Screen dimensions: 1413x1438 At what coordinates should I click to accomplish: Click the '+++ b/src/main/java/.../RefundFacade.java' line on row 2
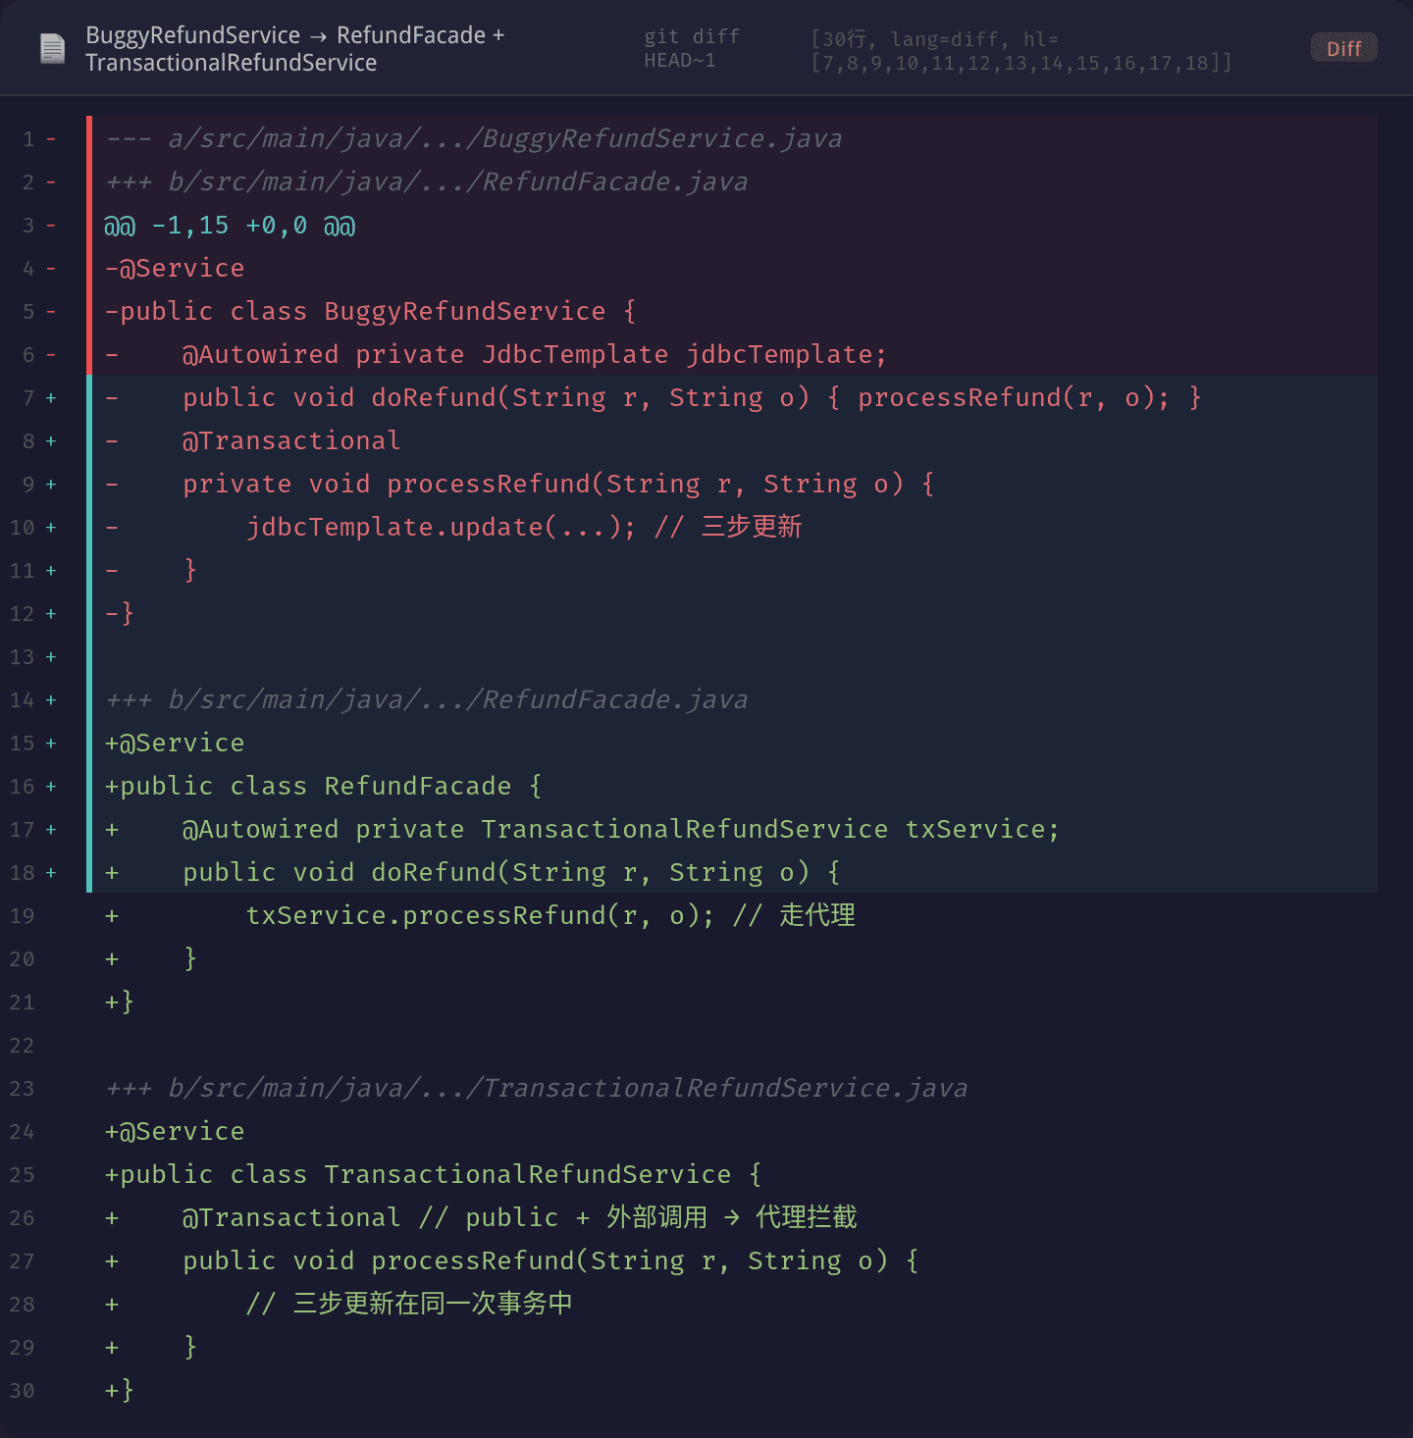(x=426, y=182)
